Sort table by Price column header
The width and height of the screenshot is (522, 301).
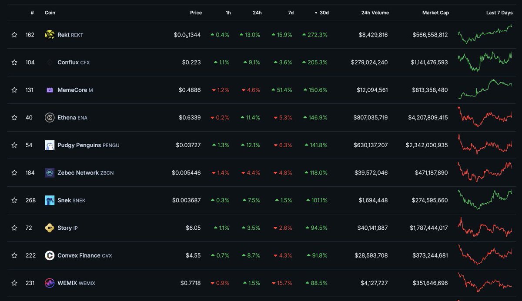(x=196, y=13)
